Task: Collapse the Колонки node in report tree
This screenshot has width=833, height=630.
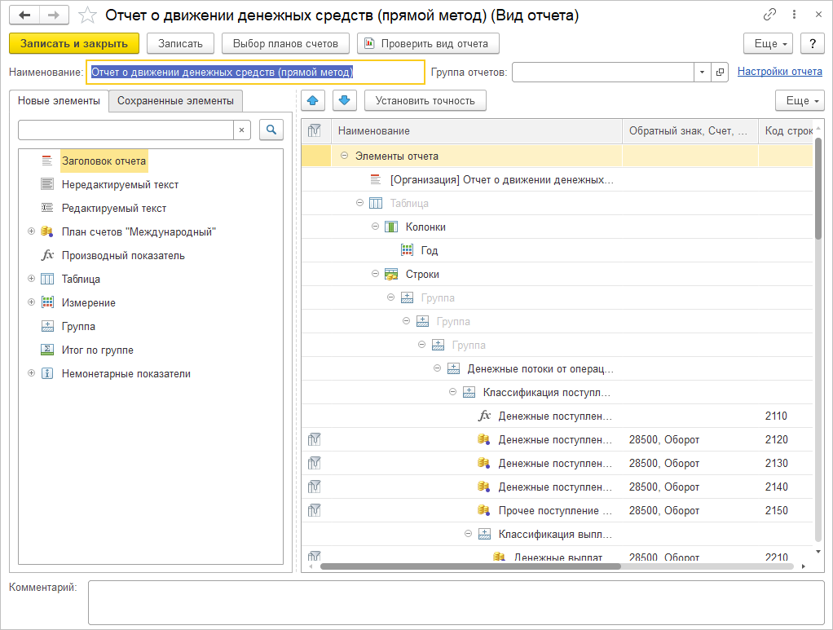Action: [376, 227]
